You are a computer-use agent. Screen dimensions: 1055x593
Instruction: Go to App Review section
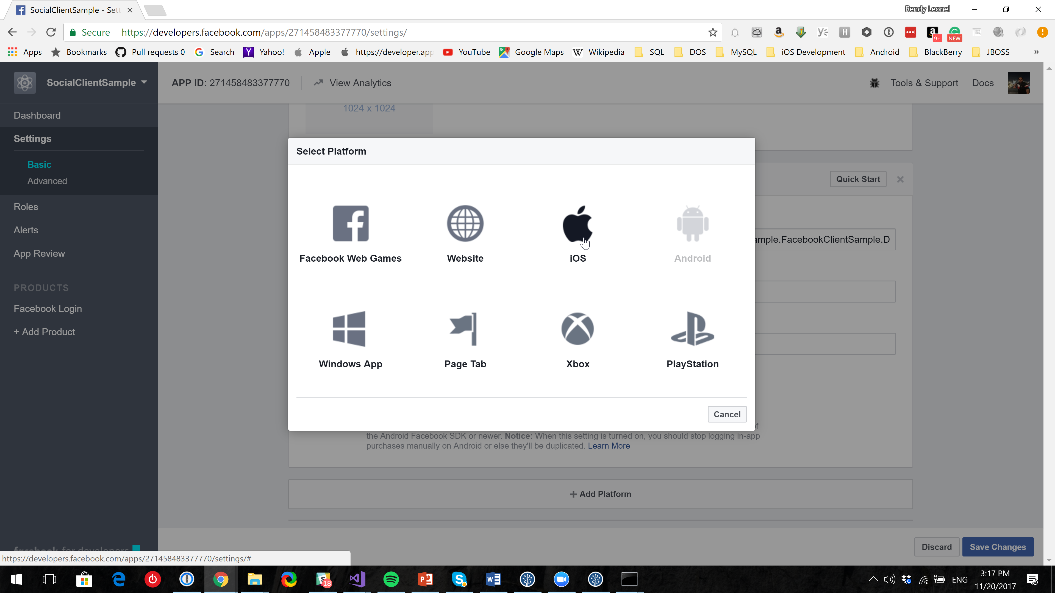(x=39, y=253)
